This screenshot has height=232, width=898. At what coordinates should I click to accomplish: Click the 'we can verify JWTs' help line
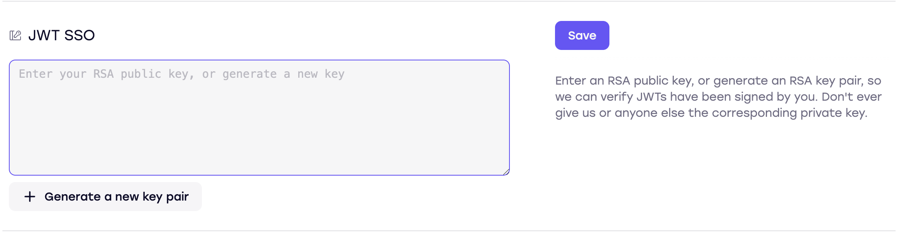pos(718,97)
